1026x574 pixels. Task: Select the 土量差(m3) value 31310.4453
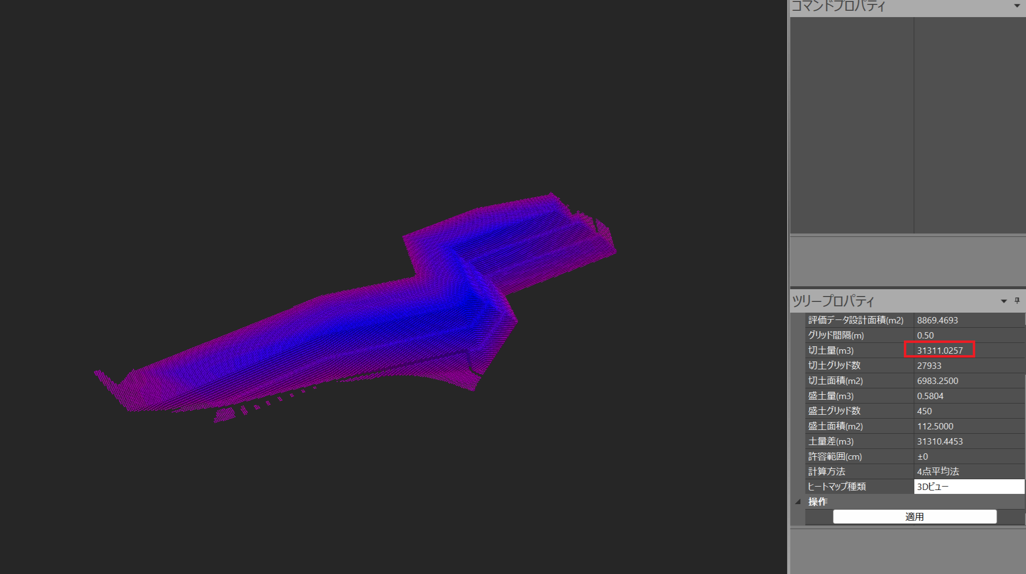click(x=940, y=441)
